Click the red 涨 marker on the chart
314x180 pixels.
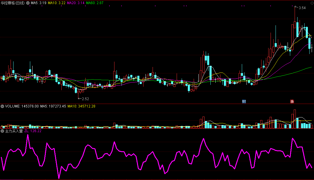(292, 101)
